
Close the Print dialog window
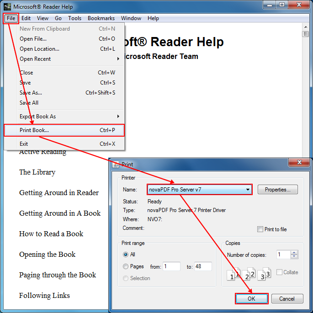tap(299, 162)
